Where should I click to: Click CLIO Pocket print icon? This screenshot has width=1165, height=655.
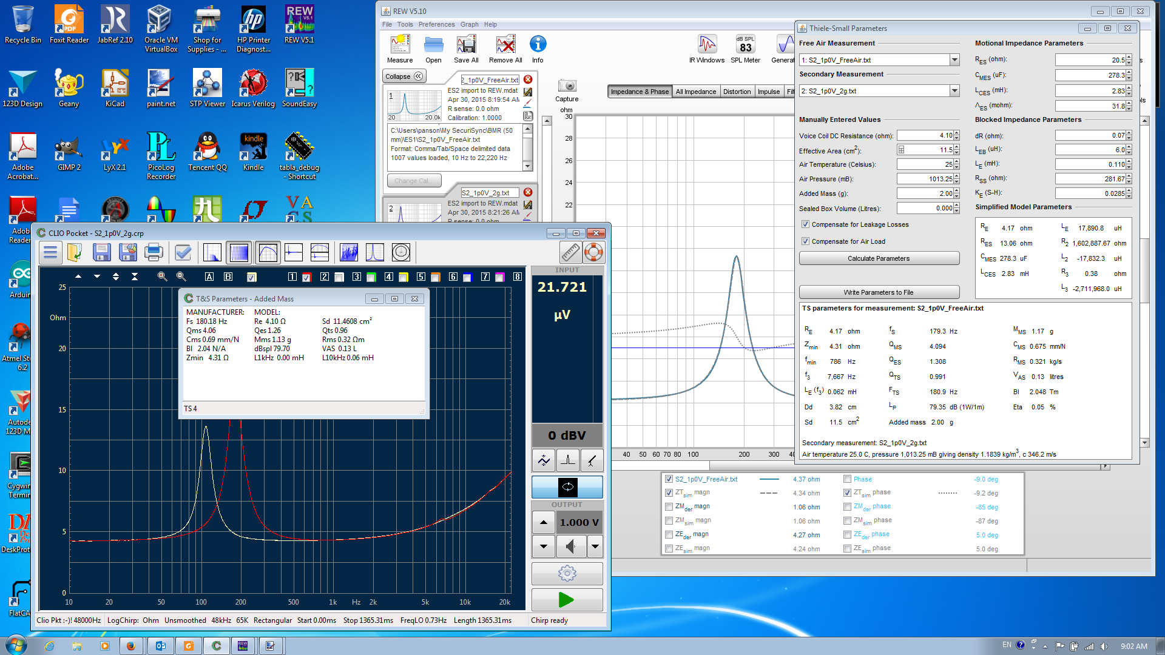tap(154, 252)
